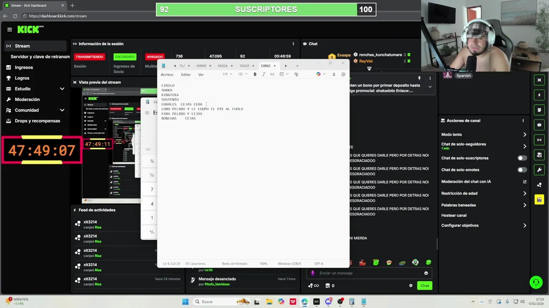
Task: Switch to TAXIS1 Notepad tab
Action: 244,66
